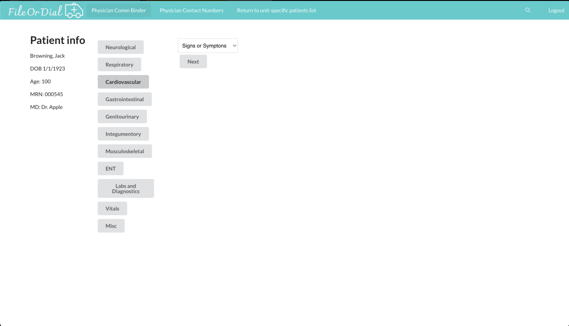This screenshot has width=569, height=326.
Task: Select the Misc category
Action: pyautogui.click(x=111, y=225)
